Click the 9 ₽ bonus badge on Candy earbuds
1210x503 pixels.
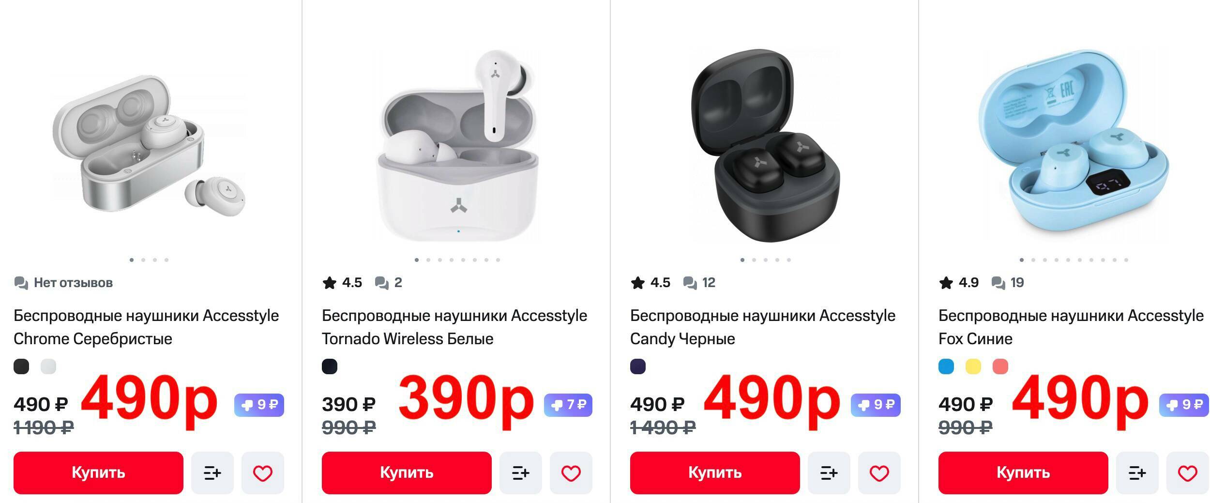click(x=876, y=405)
